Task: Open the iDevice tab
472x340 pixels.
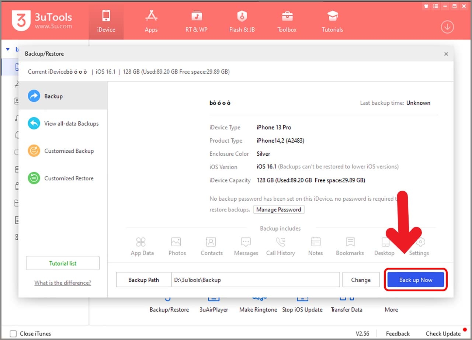Action: point(106,21)
